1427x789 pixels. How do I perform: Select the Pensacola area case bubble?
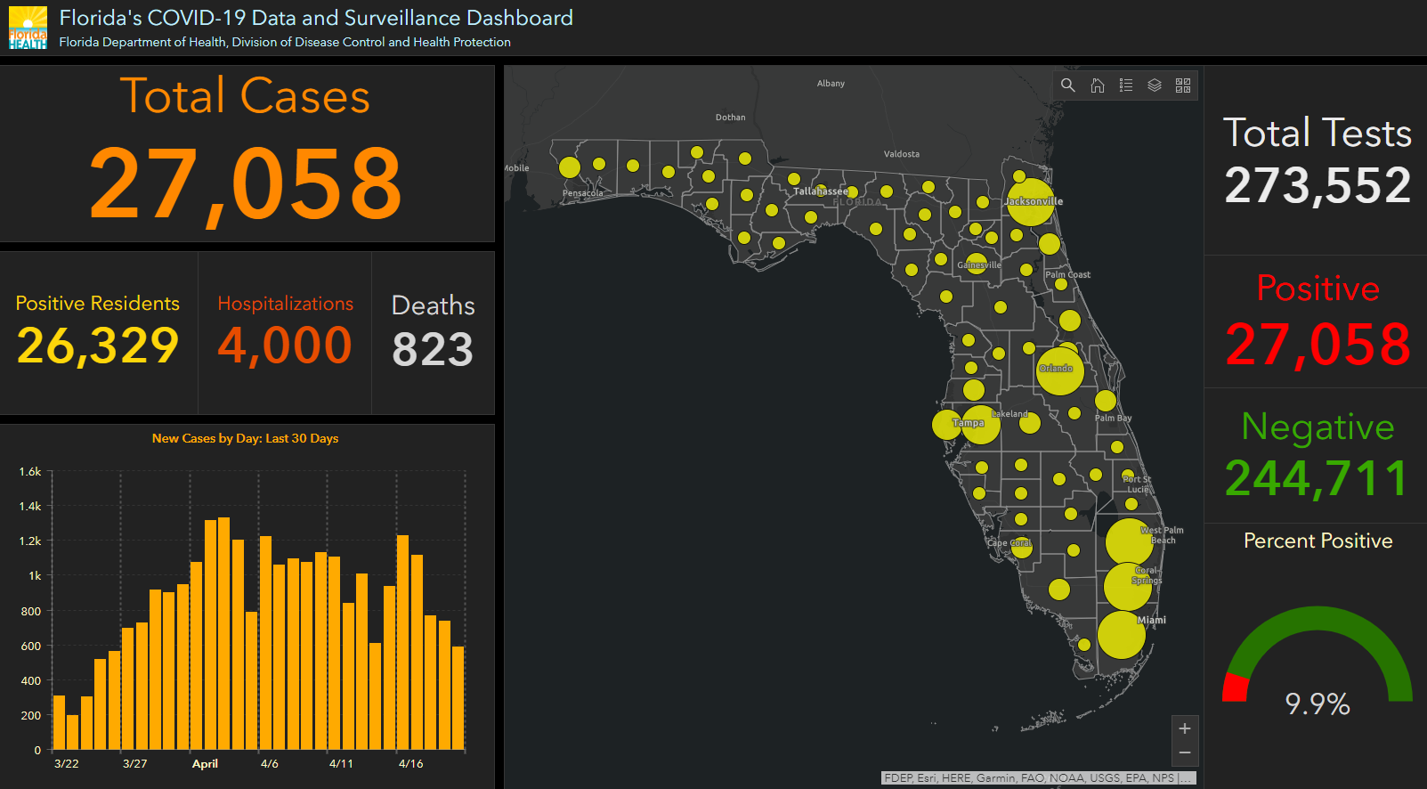tap(570, 167)
